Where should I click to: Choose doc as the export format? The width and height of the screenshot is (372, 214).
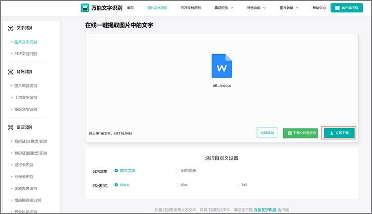point(177,185)
